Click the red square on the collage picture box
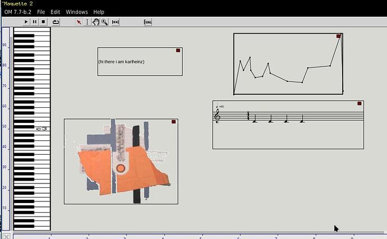This screenshot has width=387, height=239. tap(174, 122)
